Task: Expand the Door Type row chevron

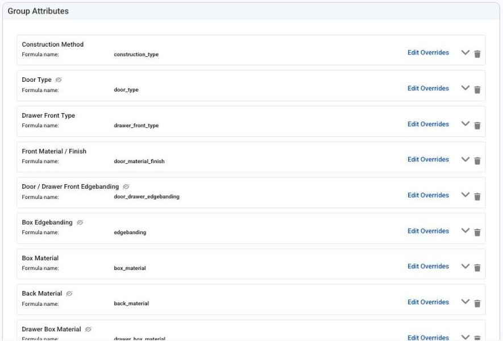Action: point(465,88)
